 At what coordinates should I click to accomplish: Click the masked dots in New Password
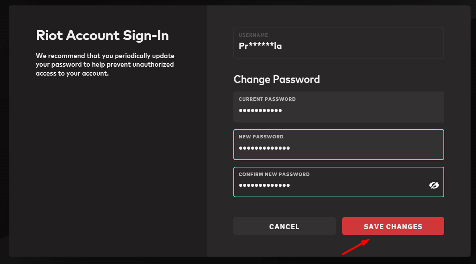pos(264,148)
